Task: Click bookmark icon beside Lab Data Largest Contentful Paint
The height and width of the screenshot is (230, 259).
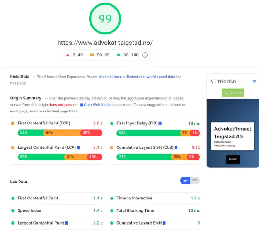Action: (x=66, y=223)
